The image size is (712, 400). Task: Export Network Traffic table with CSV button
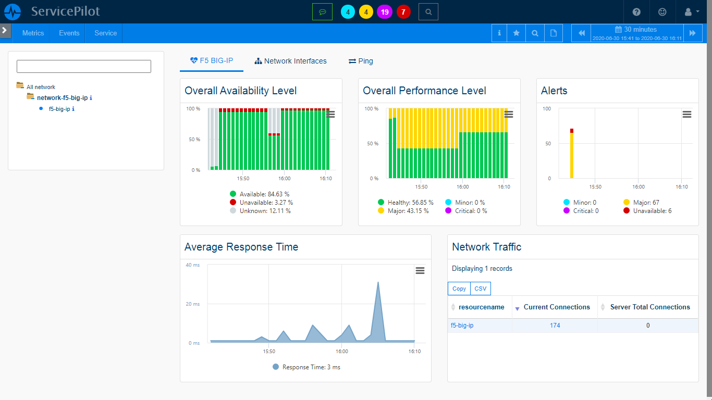480,289
